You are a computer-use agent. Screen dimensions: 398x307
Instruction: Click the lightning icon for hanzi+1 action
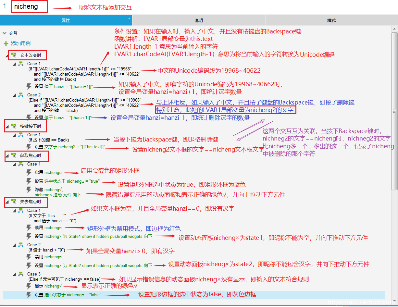[29, 86]
